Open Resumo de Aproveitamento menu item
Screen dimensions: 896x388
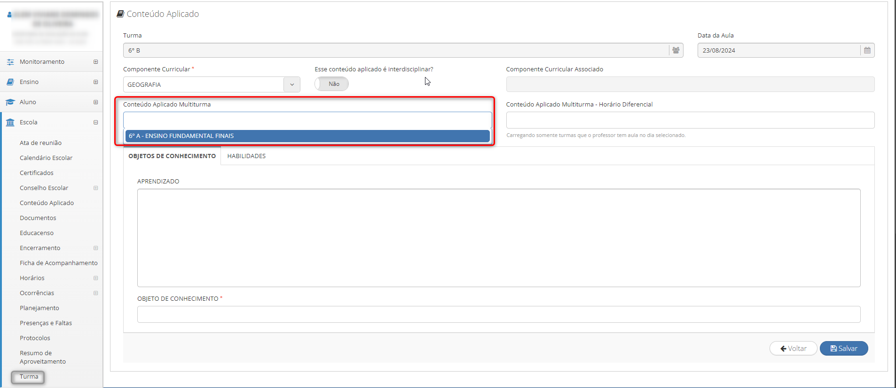43,358
